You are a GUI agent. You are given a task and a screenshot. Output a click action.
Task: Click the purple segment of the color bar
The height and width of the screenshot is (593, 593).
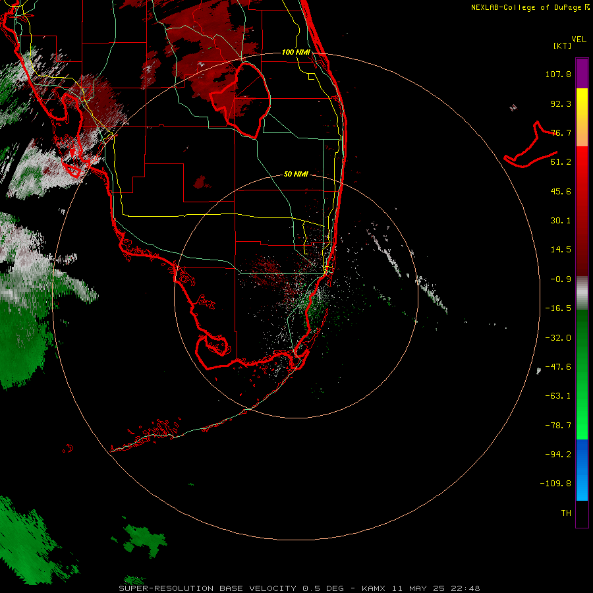tap(582, 73)
